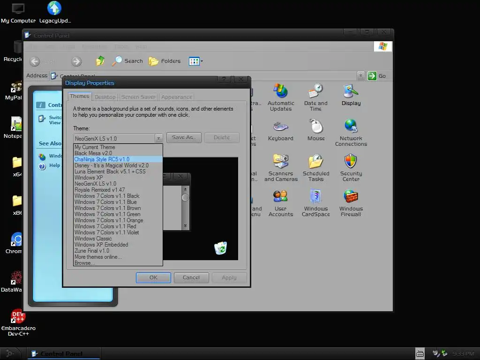Select My Current Theme from list
The width and height of the screenshot is (480, 360).
[x=118, y=147]
